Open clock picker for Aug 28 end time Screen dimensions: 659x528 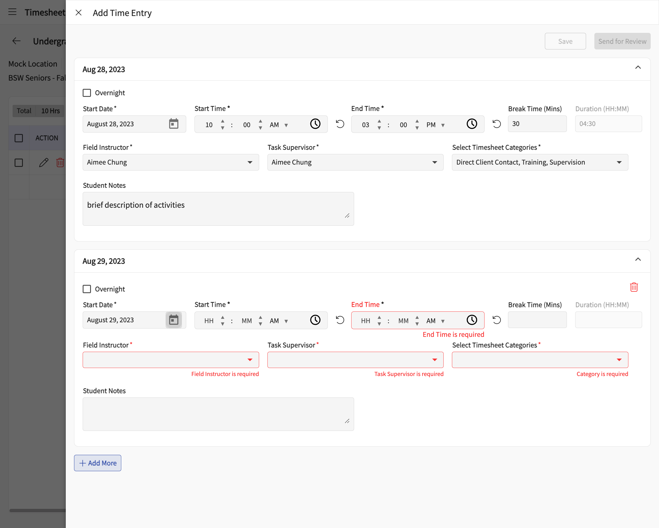[472, 124]
